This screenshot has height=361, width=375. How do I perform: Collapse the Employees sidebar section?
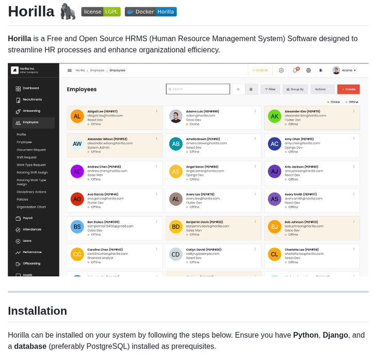[x=33, y=123]
